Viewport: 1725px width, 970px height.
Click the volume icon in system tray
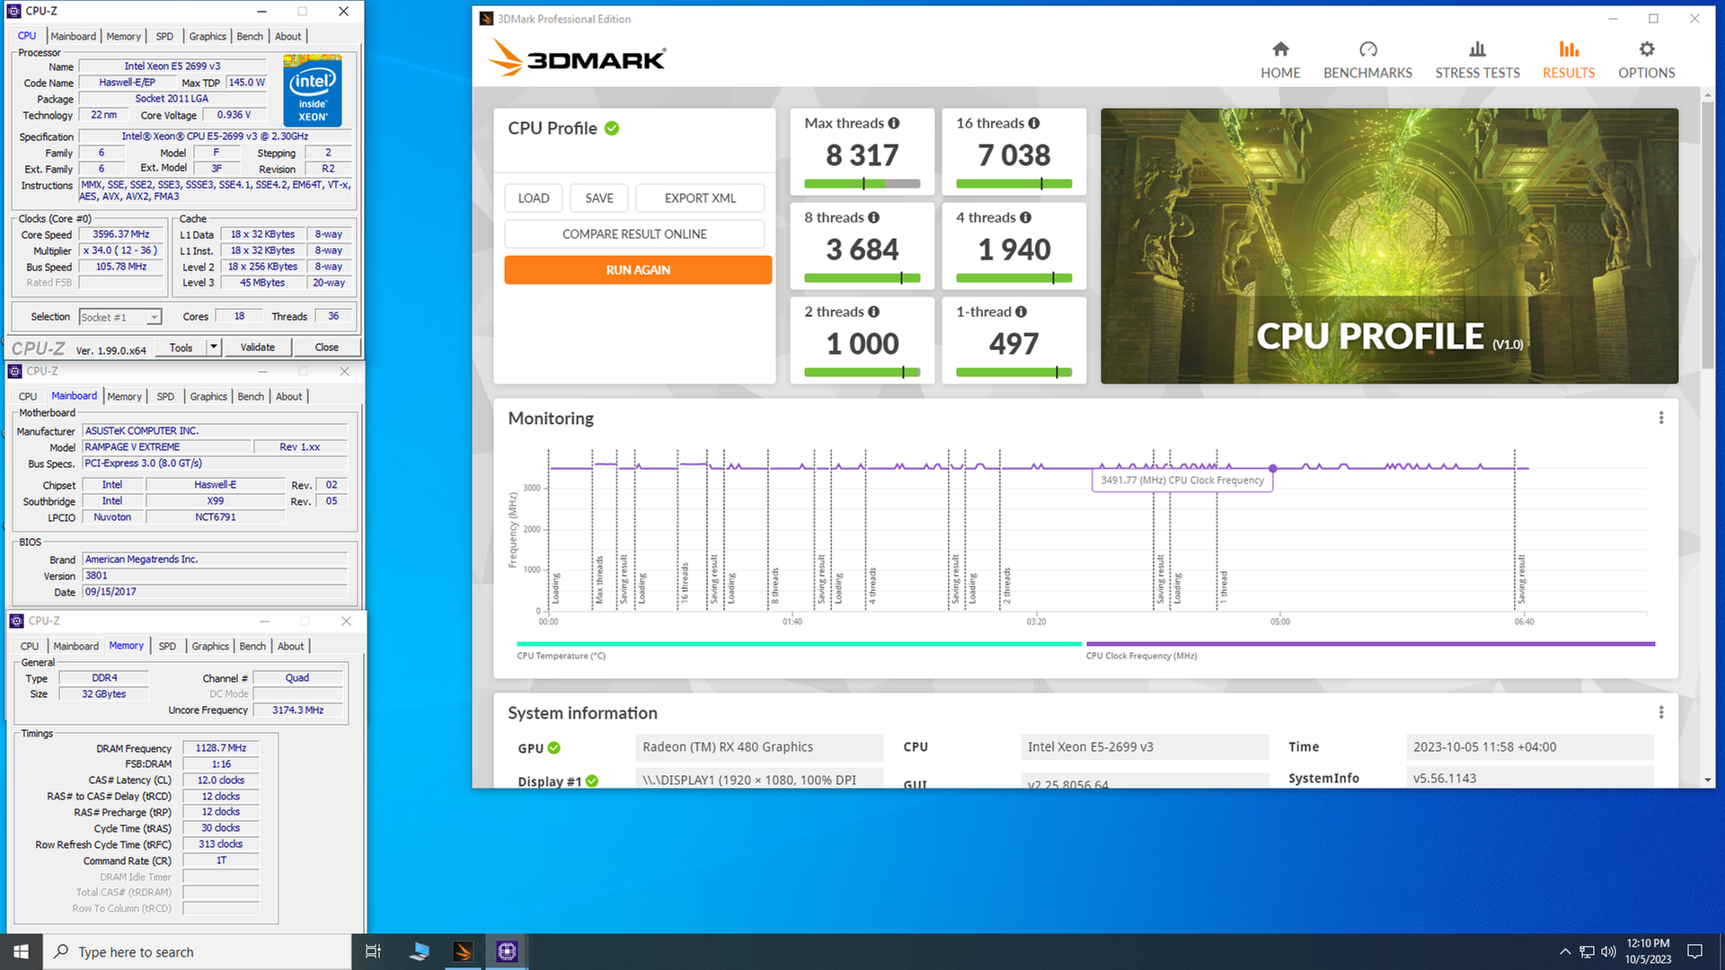[x=1608, y=951]
